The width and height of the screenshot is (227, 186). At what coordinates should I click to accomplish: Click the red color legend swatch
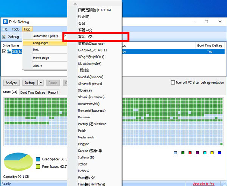tap(190, 153)
